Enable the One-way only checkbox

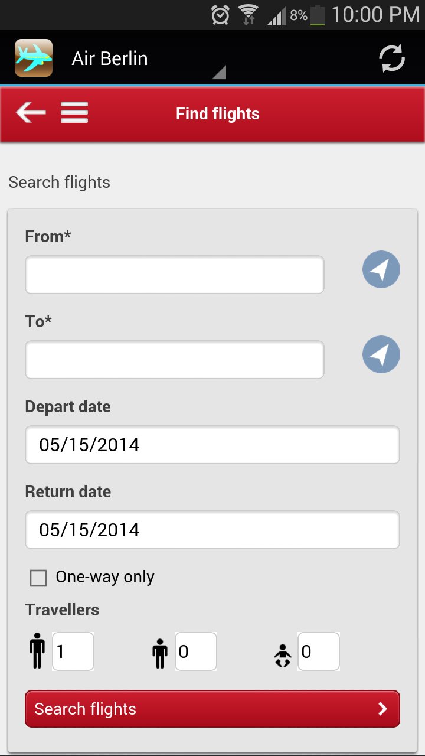click(38, 578)
